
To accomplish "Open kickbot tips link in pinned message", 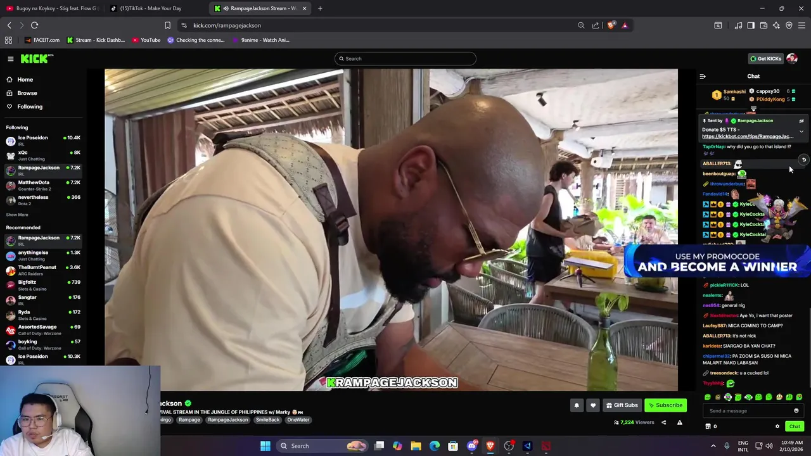I will tap(748, 137).
